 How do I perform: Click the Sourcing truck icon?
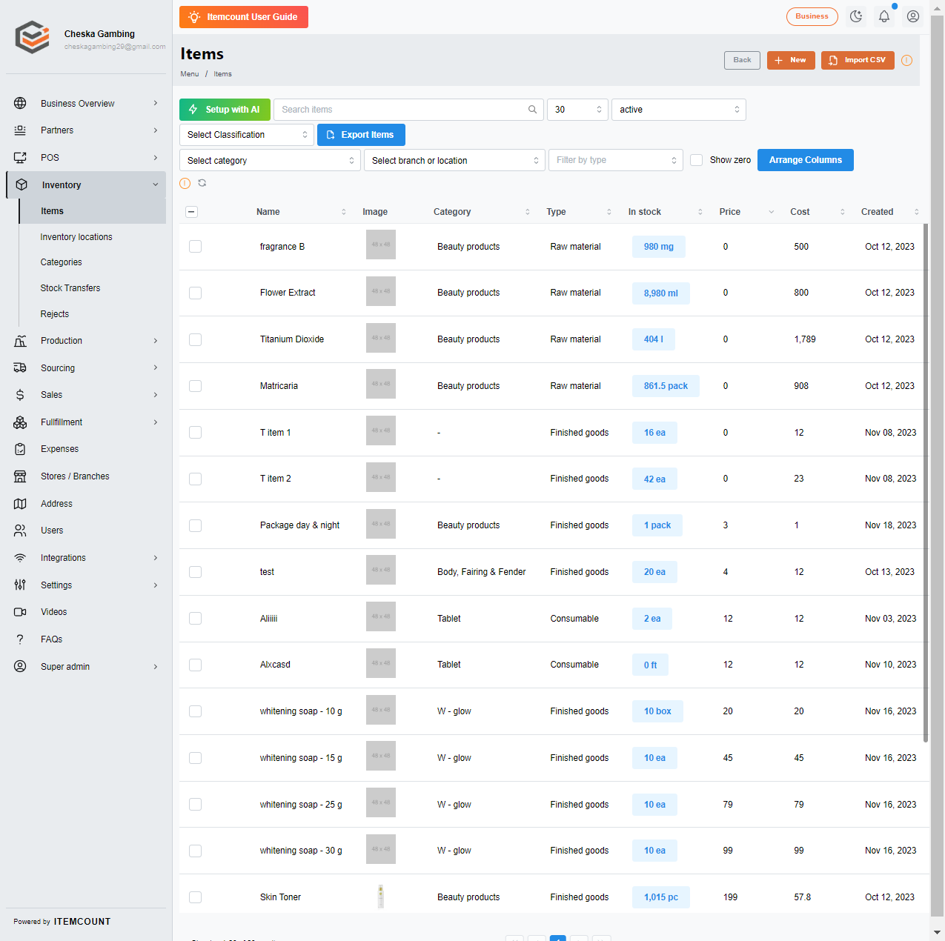pos(20,368)
